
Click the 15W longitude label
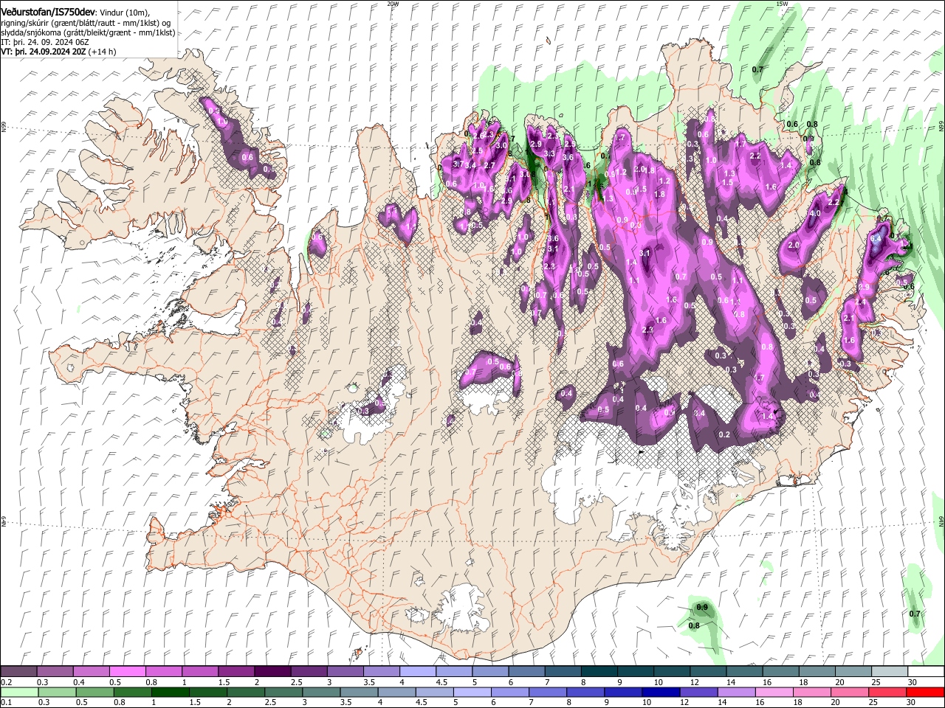782,4
